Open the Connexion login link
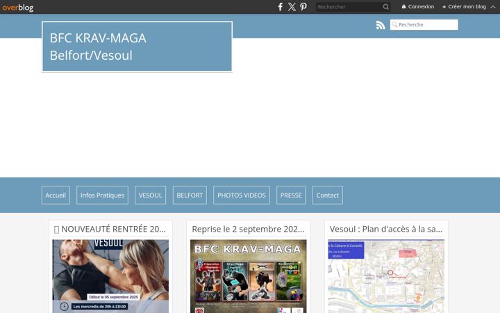The image size is (500, 313). pyautogui.click(x=418, y=7)
